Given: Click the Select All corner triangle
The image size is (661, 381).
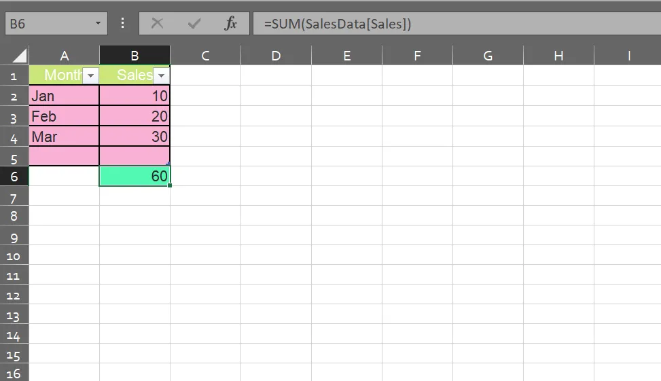Looking at the screenshot, I should [x=20, y=55].
